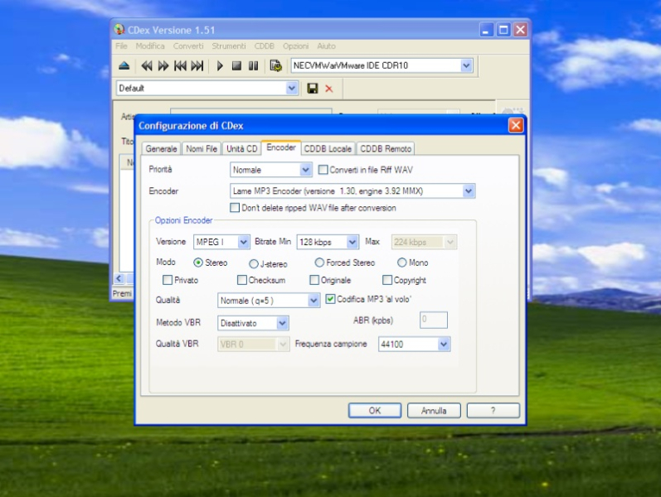This screenshot has height=497, width=661.
Task: Enable 'Converti in file Riff WAV' checkbox
Action: tap(323, 170)
